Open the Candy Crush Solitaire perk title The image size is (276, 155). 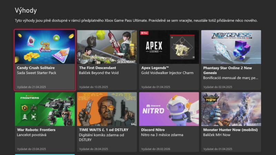click(x=36, y=68)
